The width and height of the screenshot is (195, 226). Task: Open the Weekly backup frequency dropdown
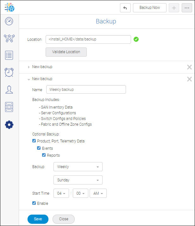pos(78,167)
